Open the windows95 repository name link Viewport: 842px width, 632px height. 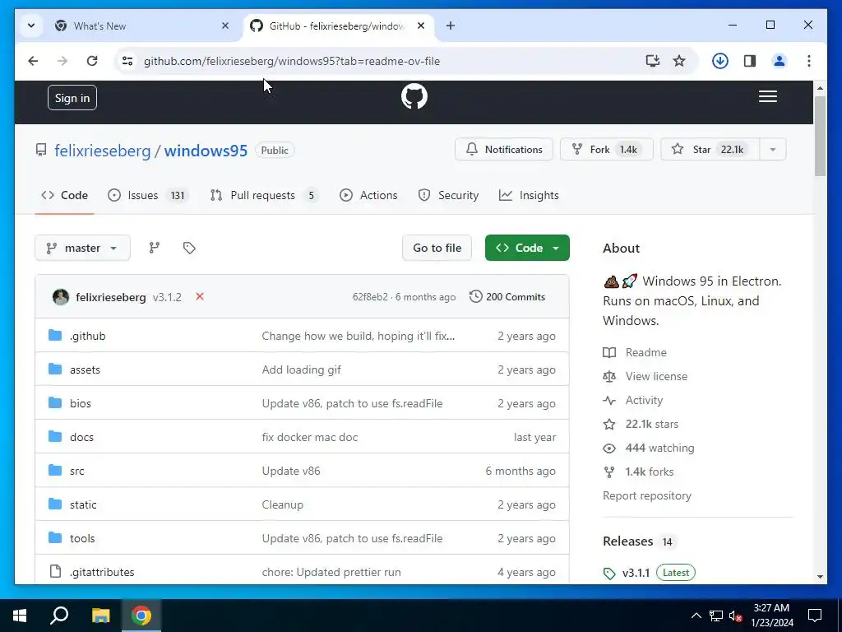(206, 151)
